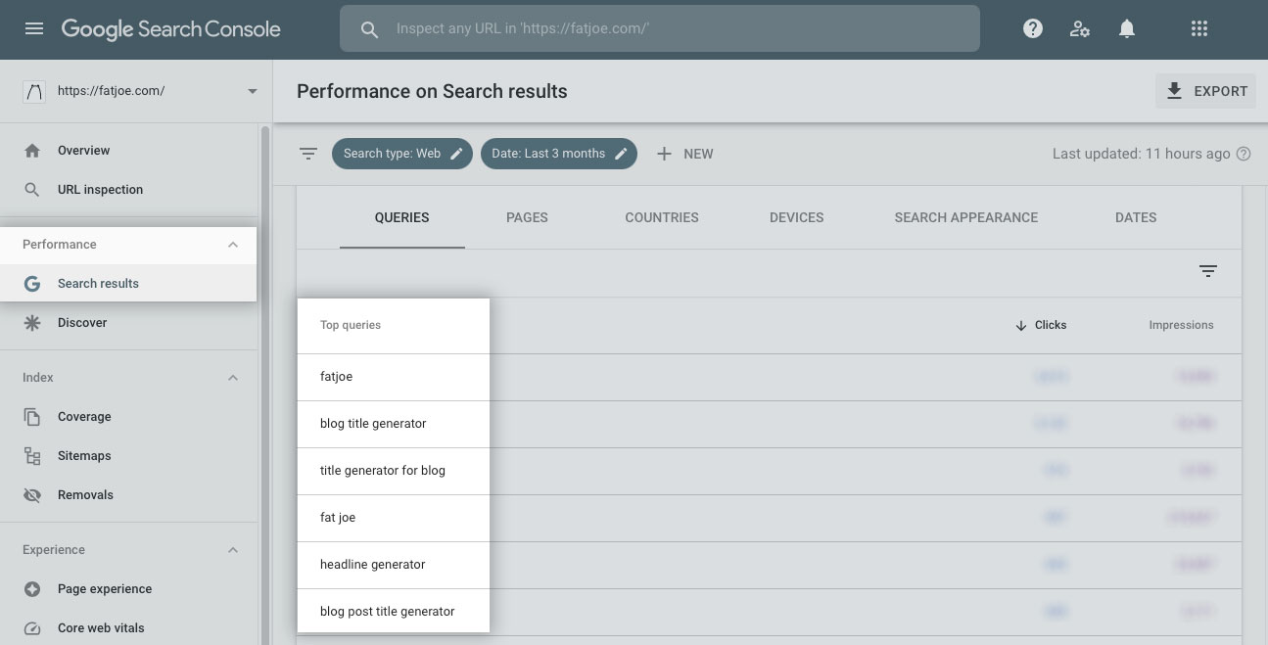Open the Sitemaps section icon
This screenshot has width=1268, height=645.
click(32, 455)
